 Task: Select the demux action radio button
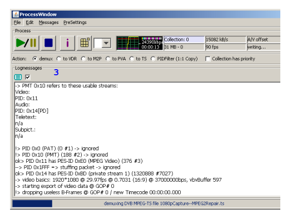34,59
